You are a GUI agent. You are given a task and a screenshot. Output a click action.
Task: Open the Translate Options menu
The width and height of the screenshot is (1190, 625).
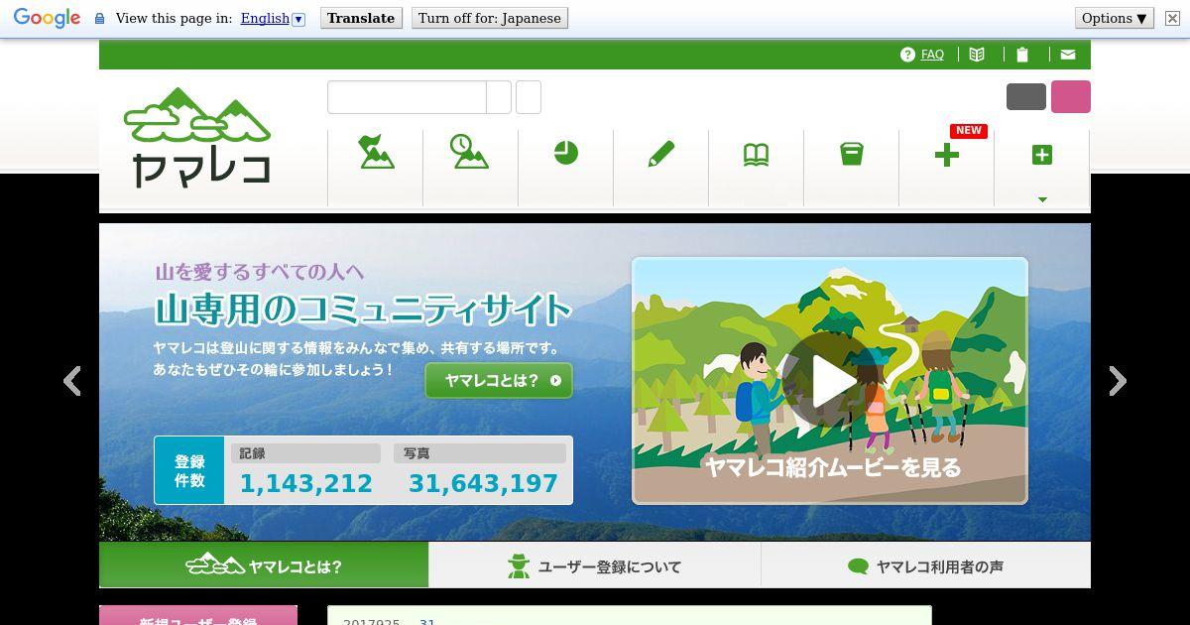coord(1115,18)
